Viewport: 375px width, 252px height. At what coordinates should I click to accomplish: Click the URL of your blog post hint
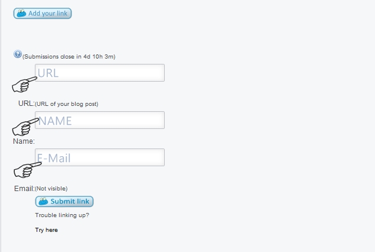click(67, 104)
